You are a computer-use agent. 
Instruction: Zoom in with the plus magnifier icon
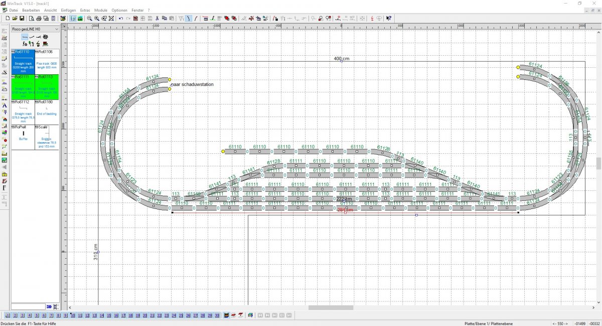click(96, 19)
